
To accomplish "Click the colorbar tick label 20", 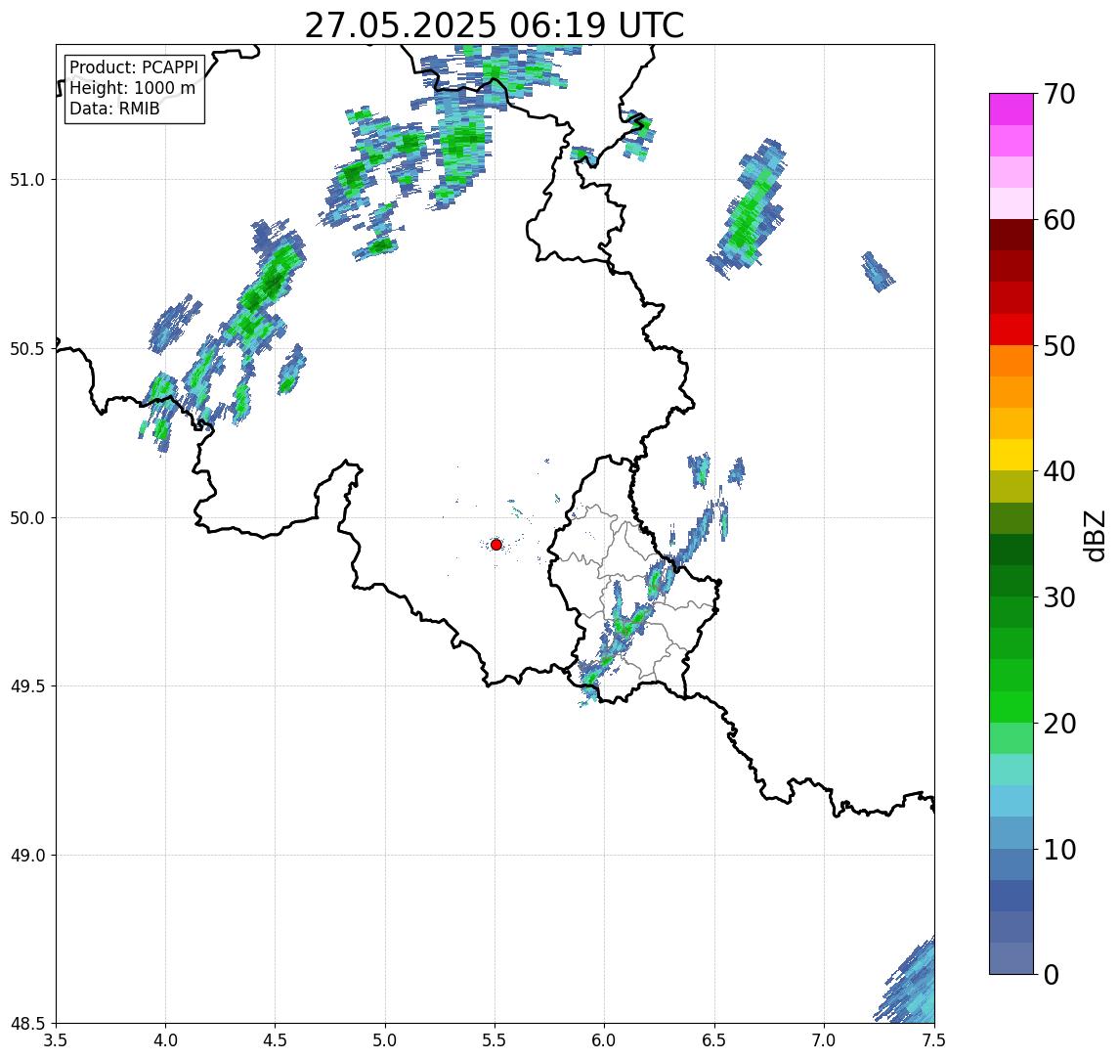I will (x=1058, y=724).
